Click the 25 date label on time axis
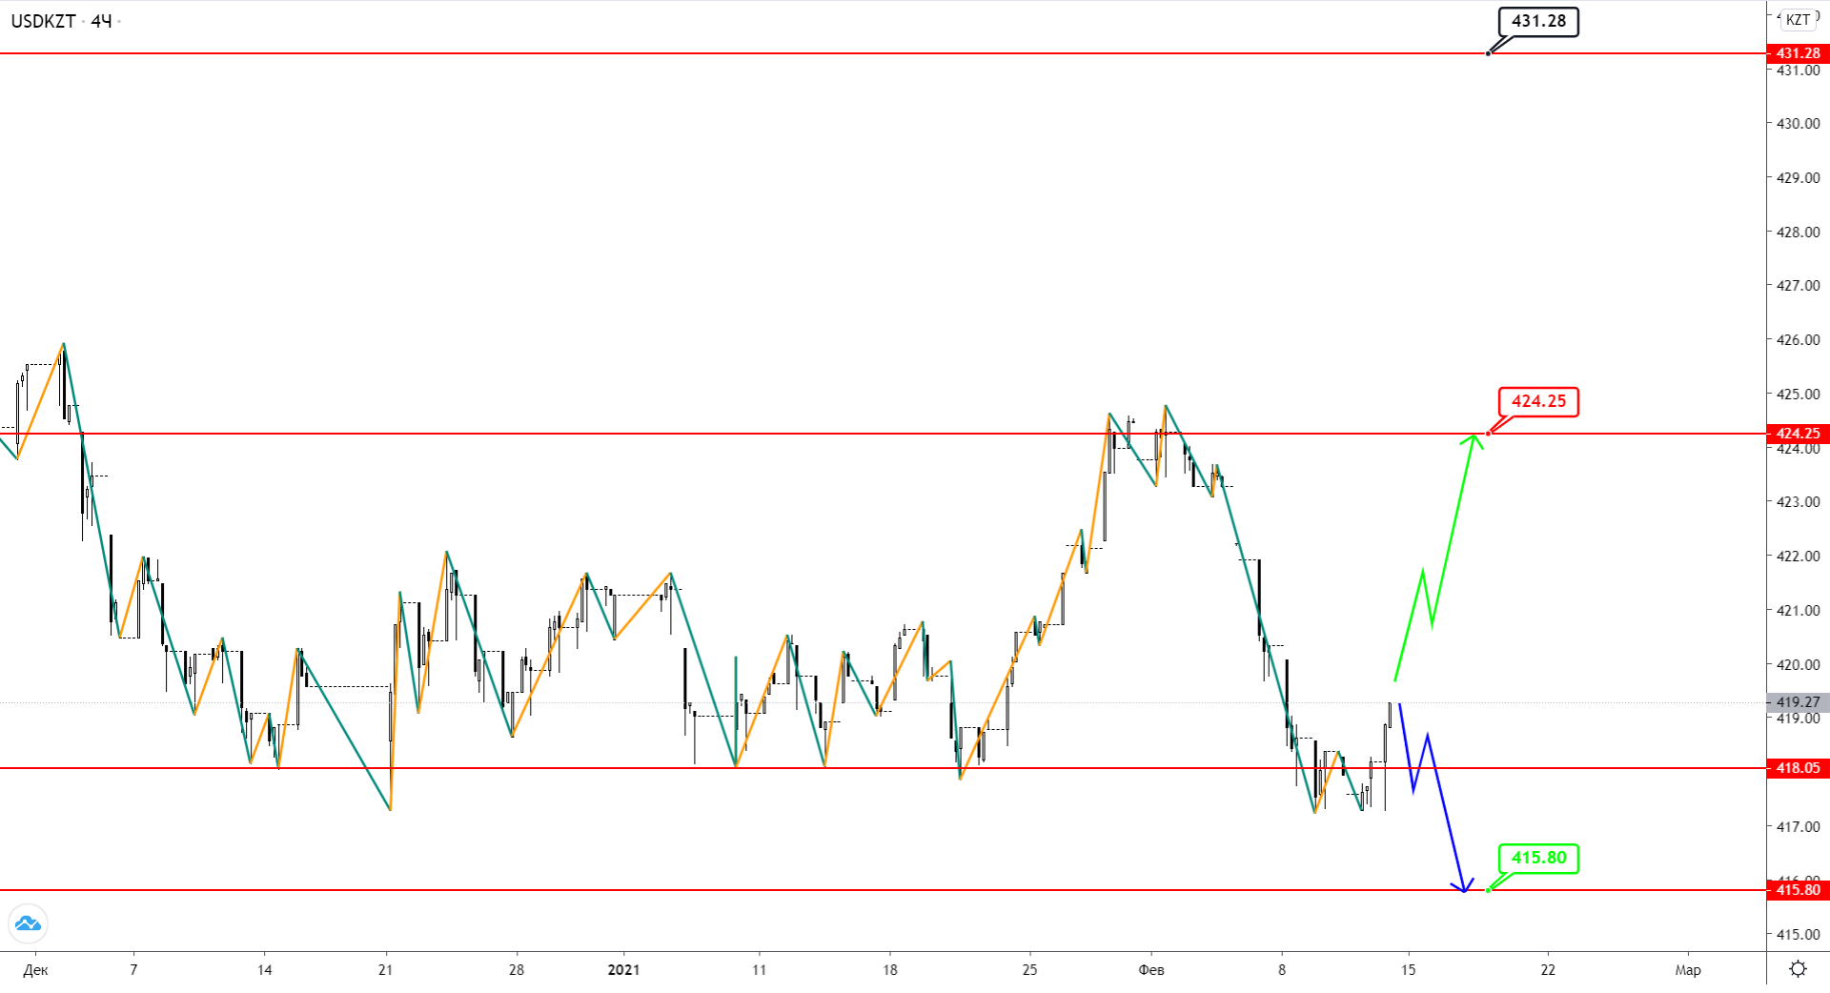 pyautogui.click(x=1029, y=970)
